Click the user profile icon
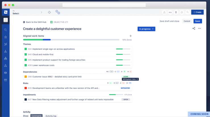 coord(164,12)
